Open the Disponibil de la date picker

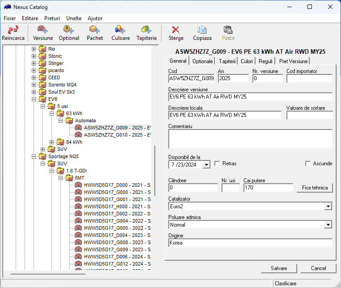206,165
